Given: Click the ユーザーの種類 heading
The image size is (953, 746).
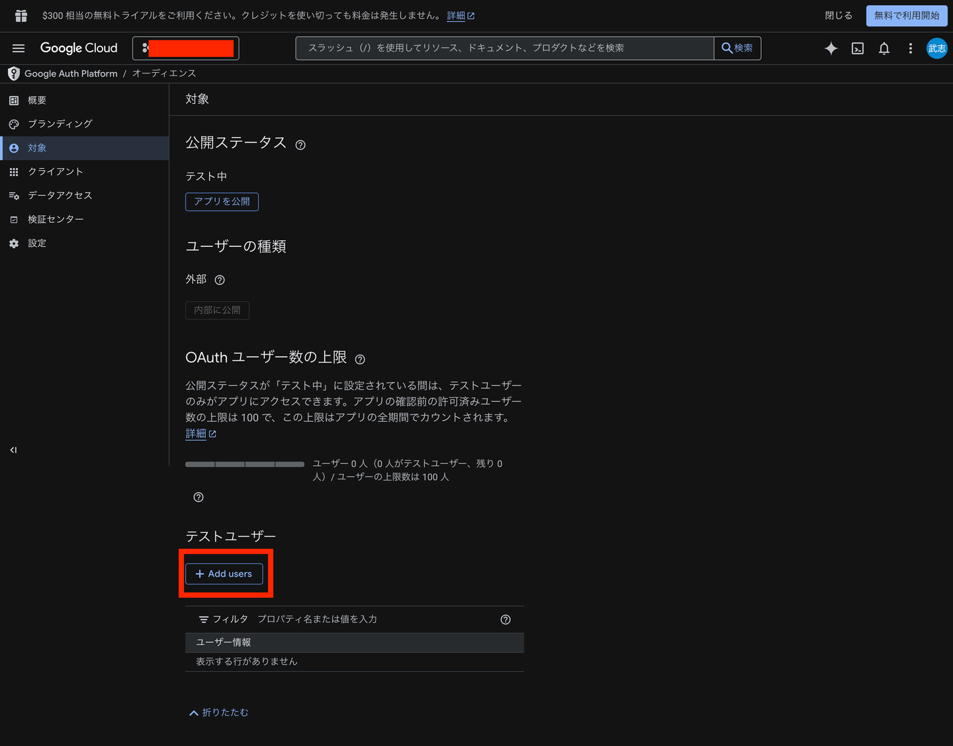Looking at the screenshot, I should point(236,247).
